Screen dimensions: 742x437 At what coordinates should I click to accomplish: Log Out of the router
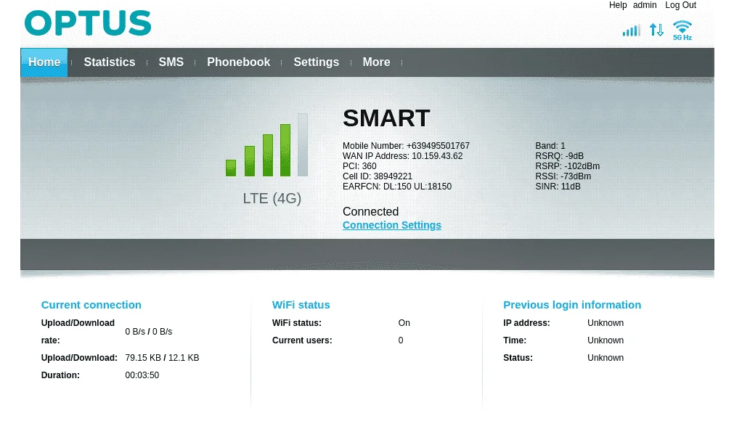click(x=680, y=5)
